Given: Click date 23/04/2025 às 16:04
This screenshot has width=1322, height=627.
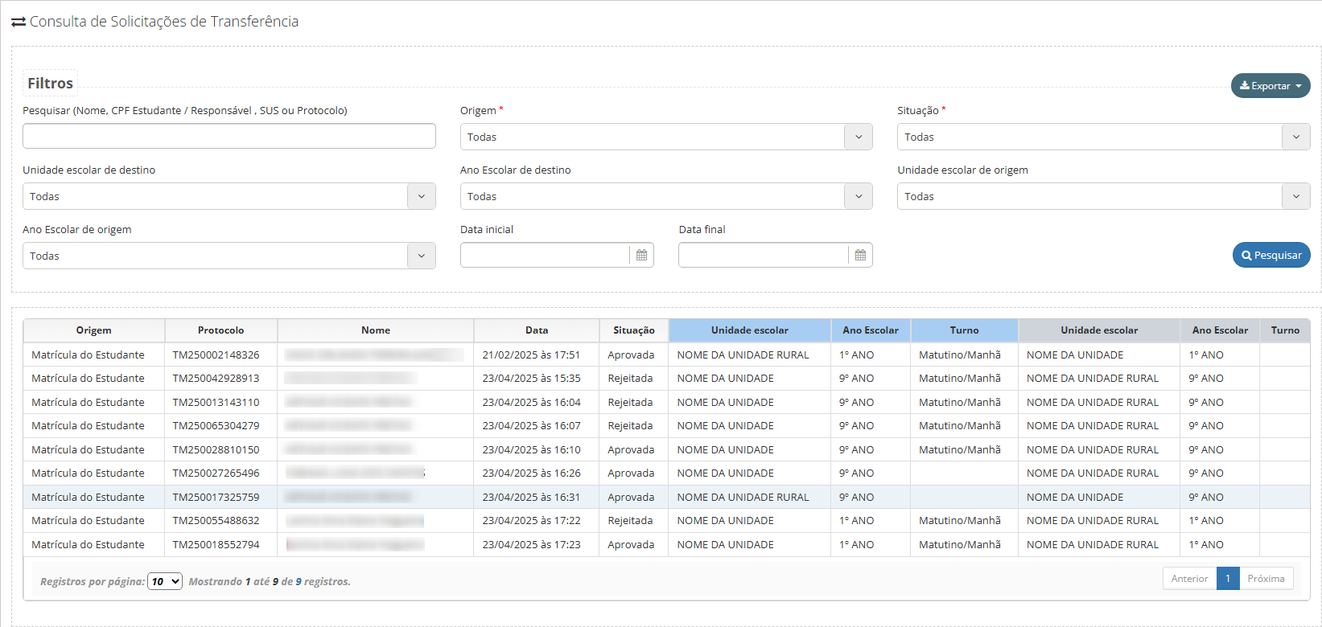Looking at the screenshot, I should click(531, 402).
